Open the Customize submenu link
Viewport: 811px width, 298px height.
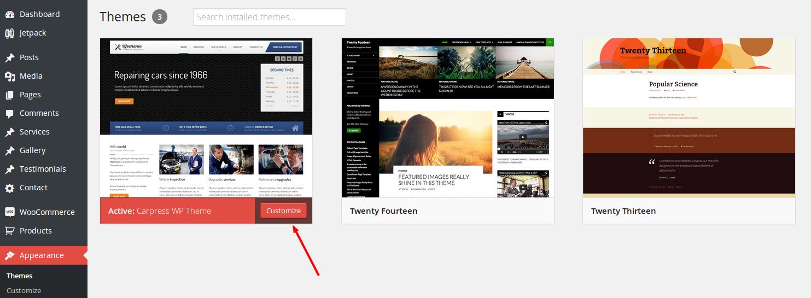click(x=24, y=291)
